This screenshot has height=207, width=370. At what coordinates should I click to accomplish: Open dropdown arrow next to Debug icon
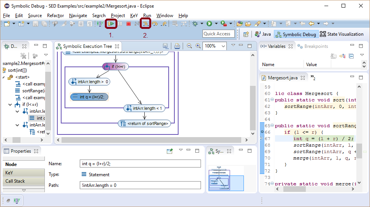click(x=202, y=24)
